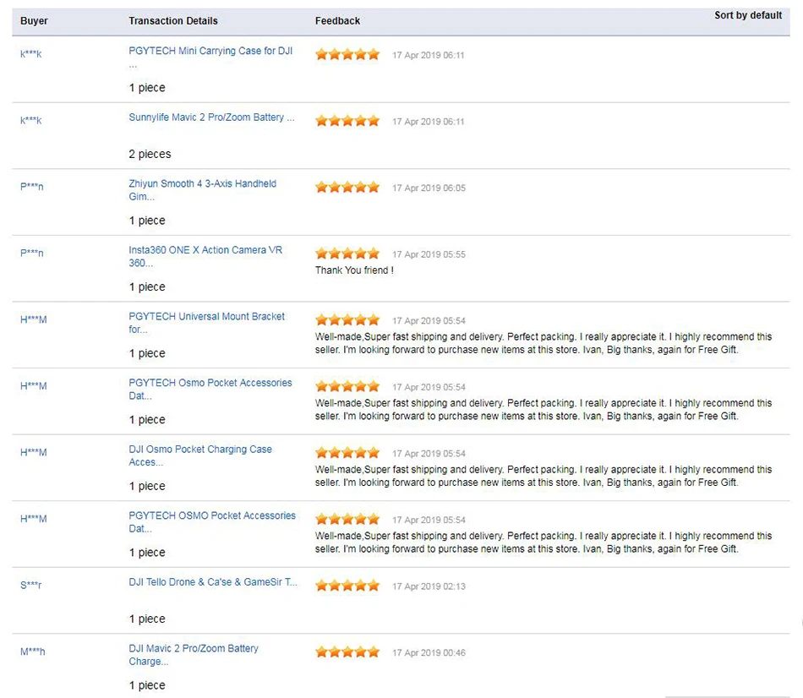
Task: Open DJI Osmo Pocket Charging Case link
Action: click(200, 455)
